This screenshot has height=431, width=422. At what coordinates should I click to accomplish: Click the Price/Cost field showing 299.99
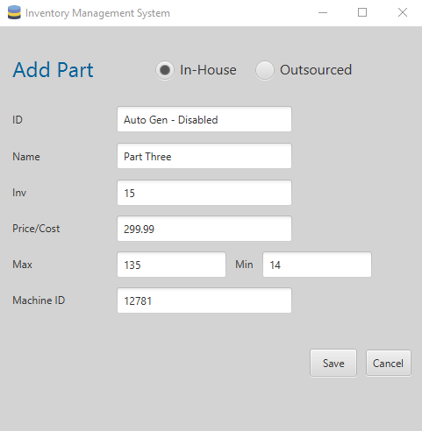(x=204, y=229)
